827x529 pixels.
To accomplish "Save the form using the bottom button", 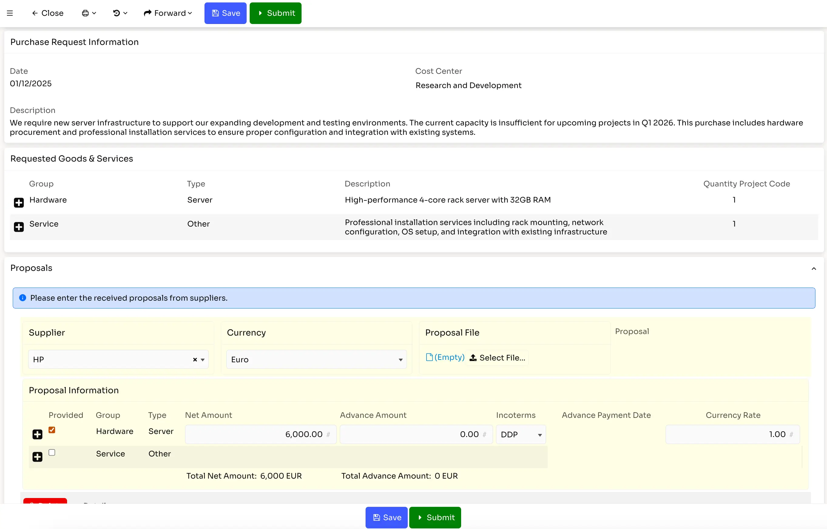I will click(386, 517).
